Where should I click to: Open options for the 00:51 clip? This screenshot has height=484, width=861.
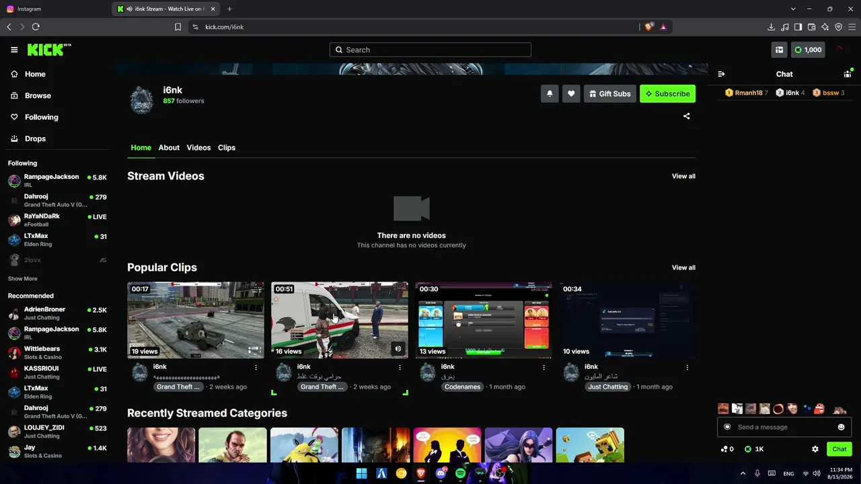coord(400,368)
